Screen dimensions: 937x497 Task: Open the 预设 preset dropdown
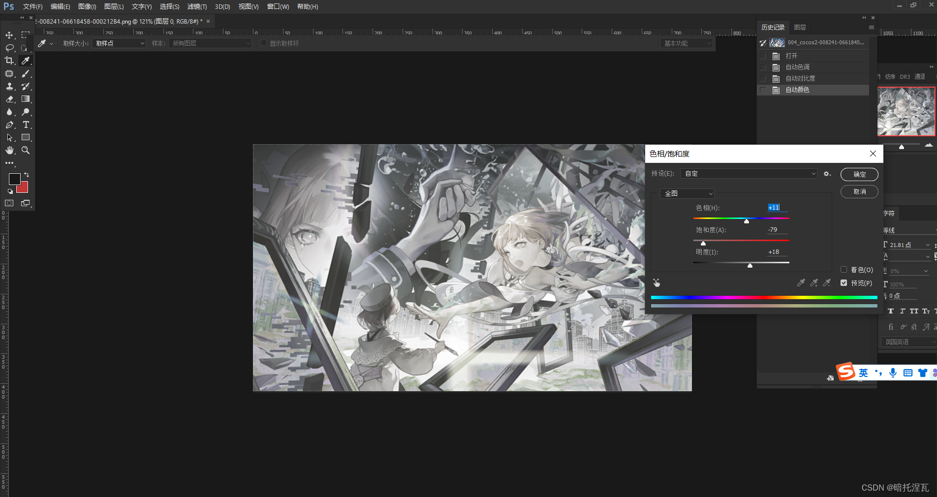(x=749, y=174)
